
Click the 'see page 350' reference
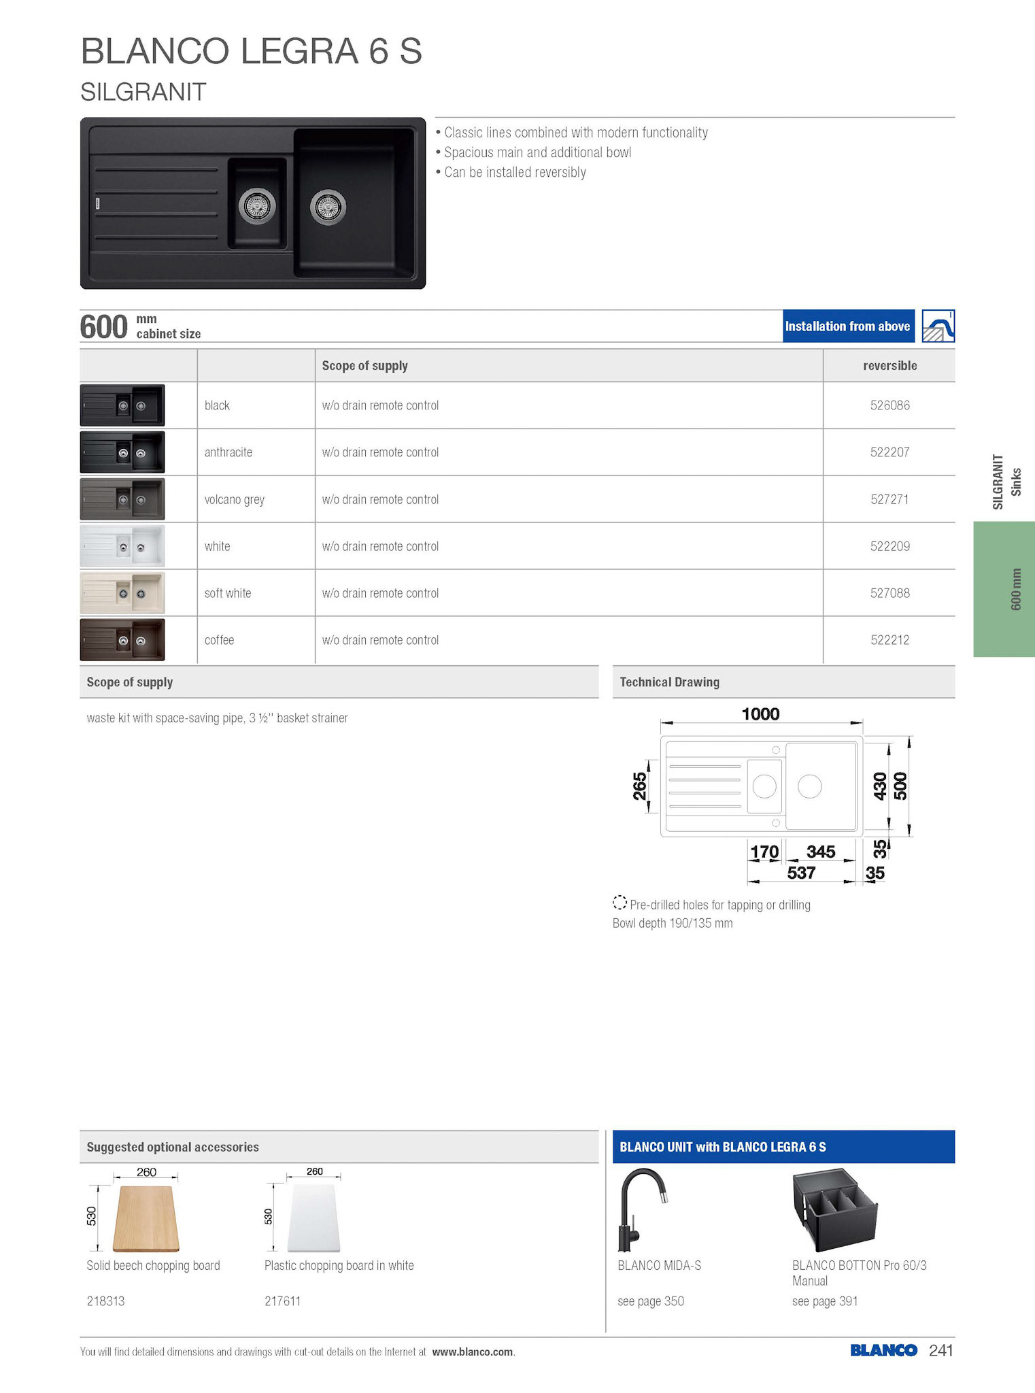pos(651,1301)
